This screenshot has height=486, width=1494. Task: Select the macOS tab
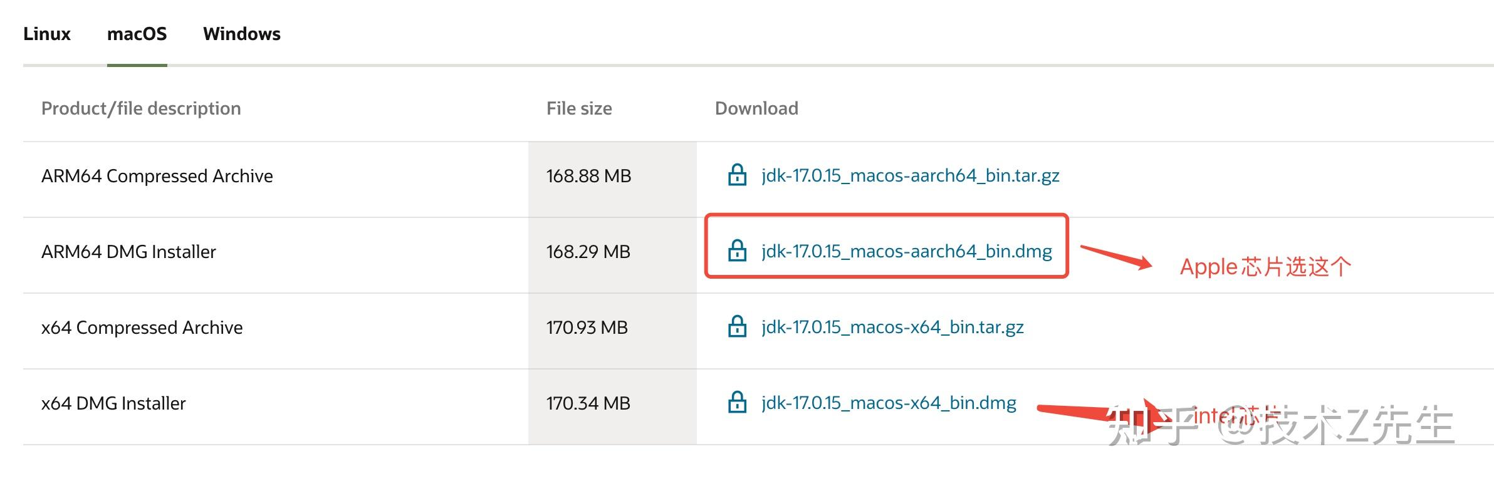[137, 34]
